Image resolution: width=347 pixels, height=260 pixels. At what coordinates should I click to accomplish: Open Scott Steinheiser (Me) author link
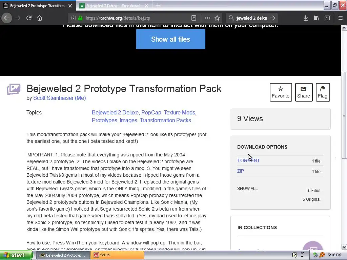(x=59, y=98)
